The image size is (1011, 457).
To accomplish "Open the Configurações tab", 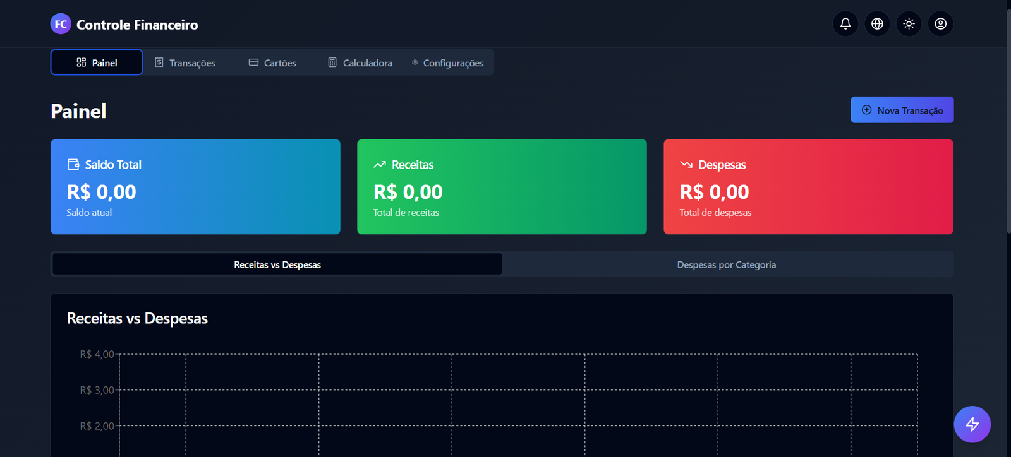I will point(447,63).
